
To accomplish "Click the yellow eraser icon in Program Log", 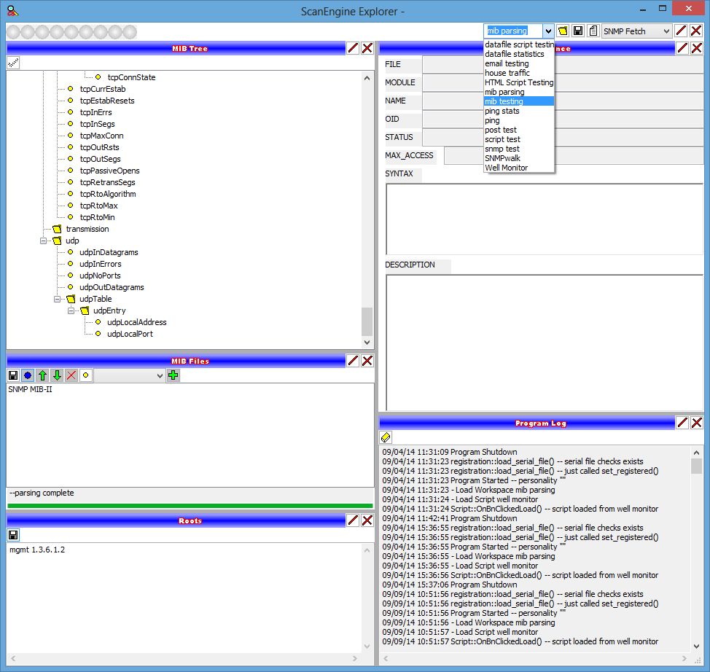I will point(386,437).
